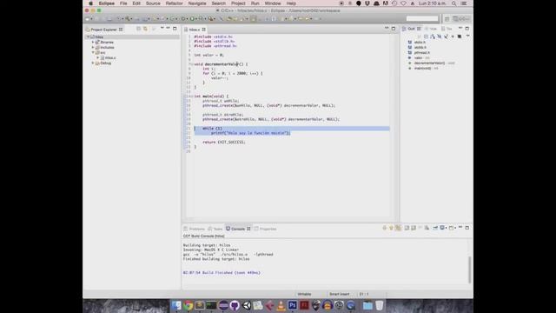Fold the decrementarValor function at line 7
The image size is (556, 313).
[192, 64]
